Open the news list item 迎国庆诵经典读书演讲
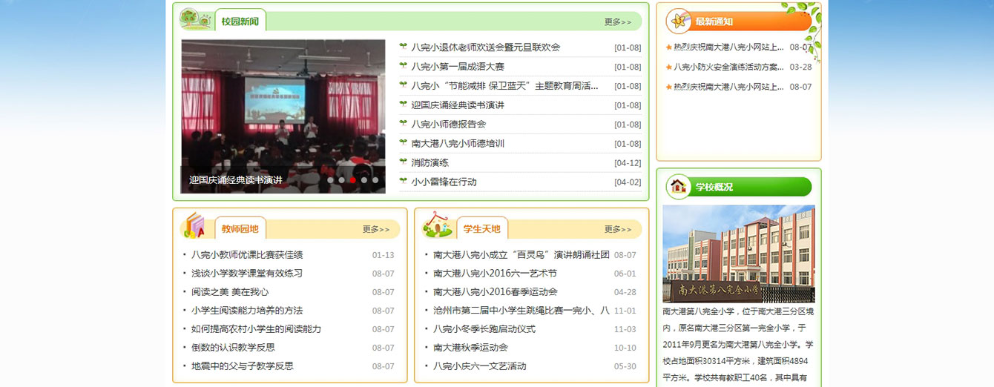 tap(458, 105)
